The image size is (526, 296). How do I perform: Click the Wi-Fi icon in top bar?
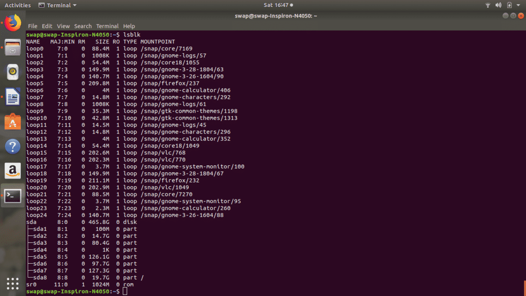488,5
